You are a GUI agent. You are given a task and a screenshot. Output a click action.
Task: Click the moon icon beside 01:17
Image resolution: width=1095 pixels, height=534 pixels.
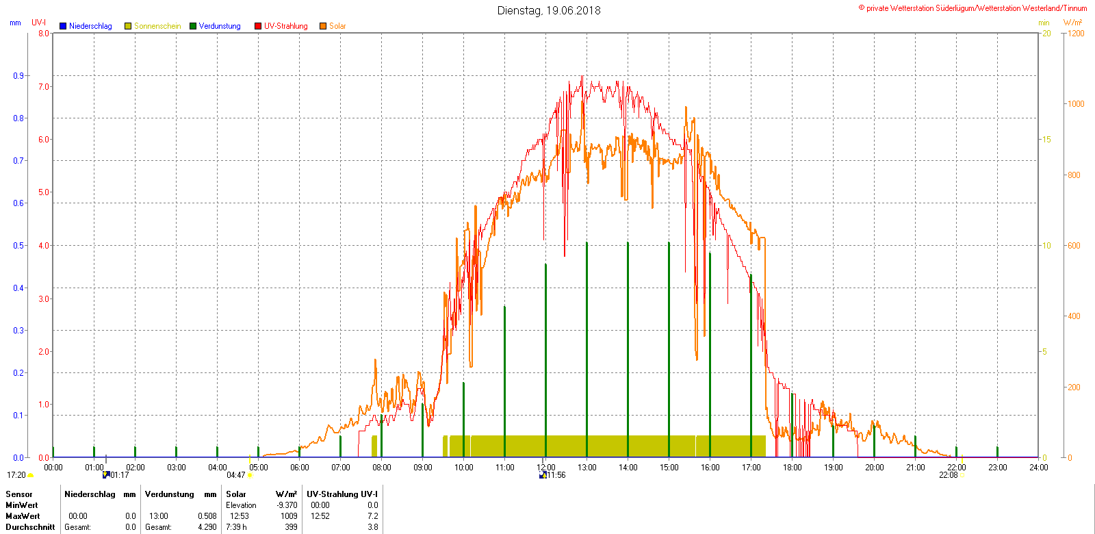tap(106, 474)
